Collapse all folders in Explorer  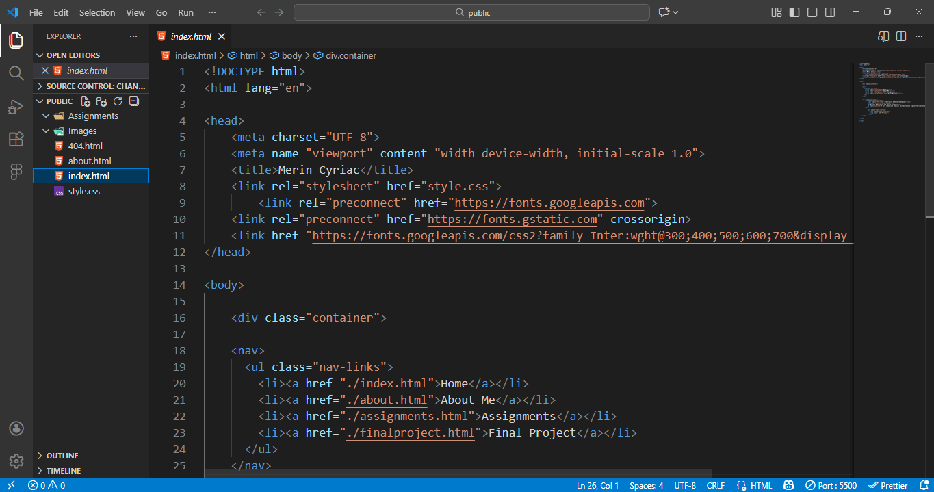click(x=133, y=101)
